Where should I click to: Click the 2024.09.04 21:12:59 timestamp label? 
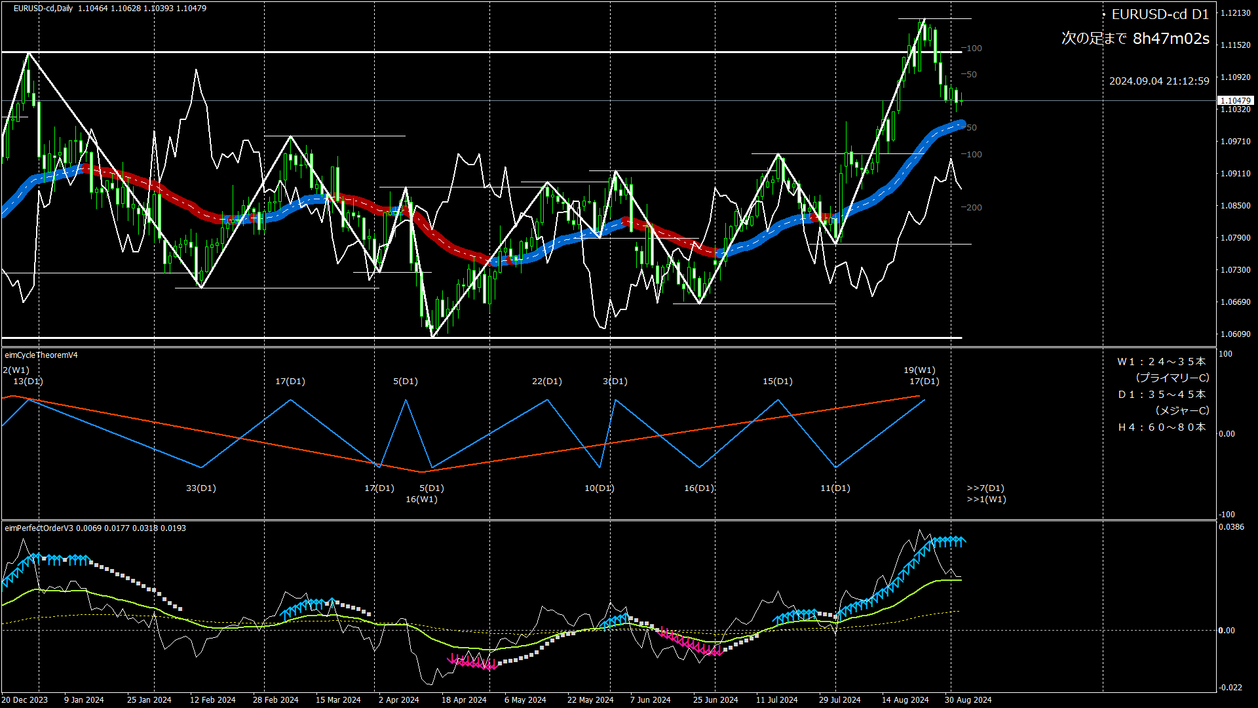[1159, 81]
